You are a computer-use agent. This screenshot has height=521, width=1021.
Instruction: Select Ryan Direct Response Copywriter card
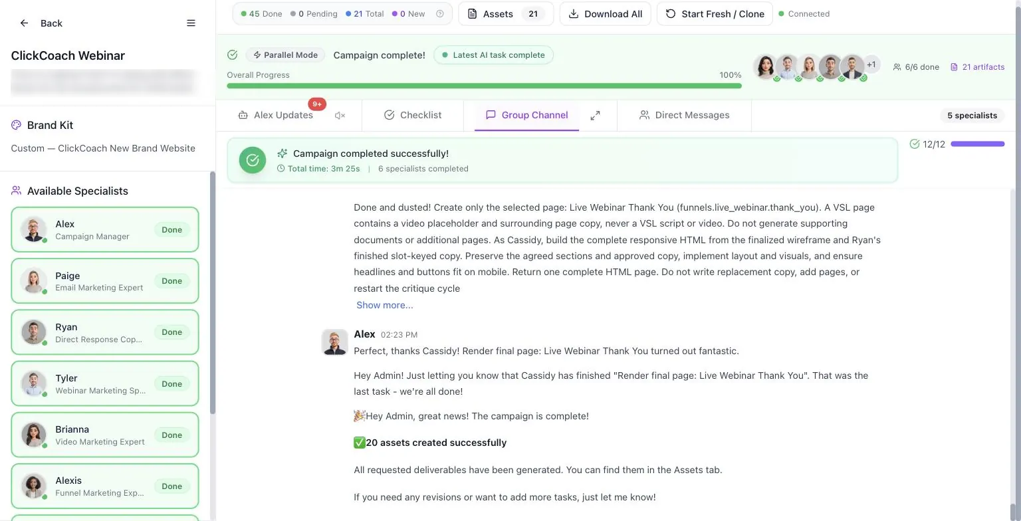coord(105,332)
